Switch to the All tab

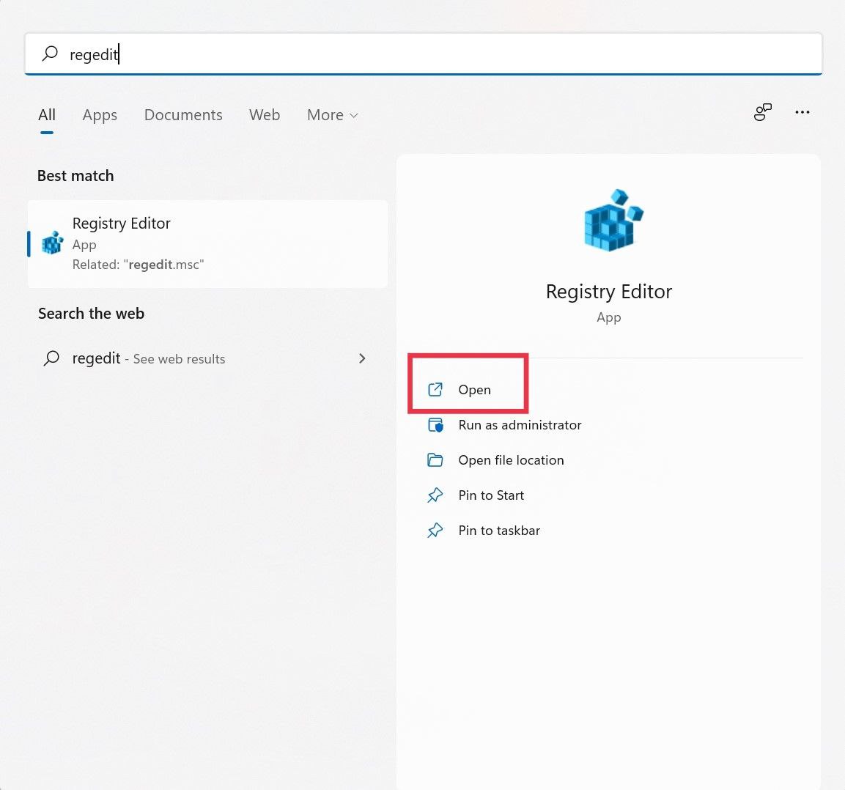coord(47,115)
